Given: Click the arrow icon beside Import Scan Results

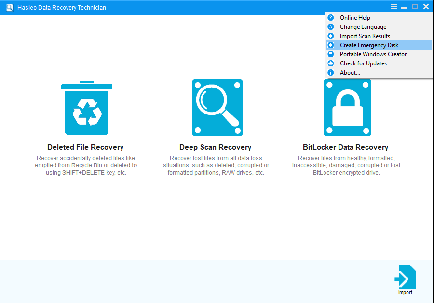Looking at the screenshot, I should click(331, 36).
